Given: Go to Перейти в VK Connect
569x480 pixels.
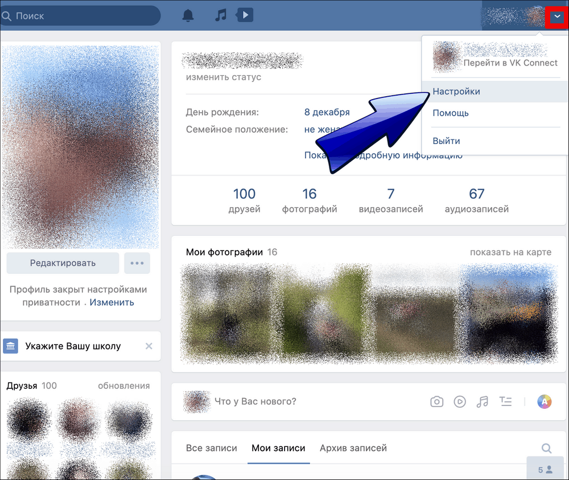Looking at the screenshot, I should click(510, 63).
